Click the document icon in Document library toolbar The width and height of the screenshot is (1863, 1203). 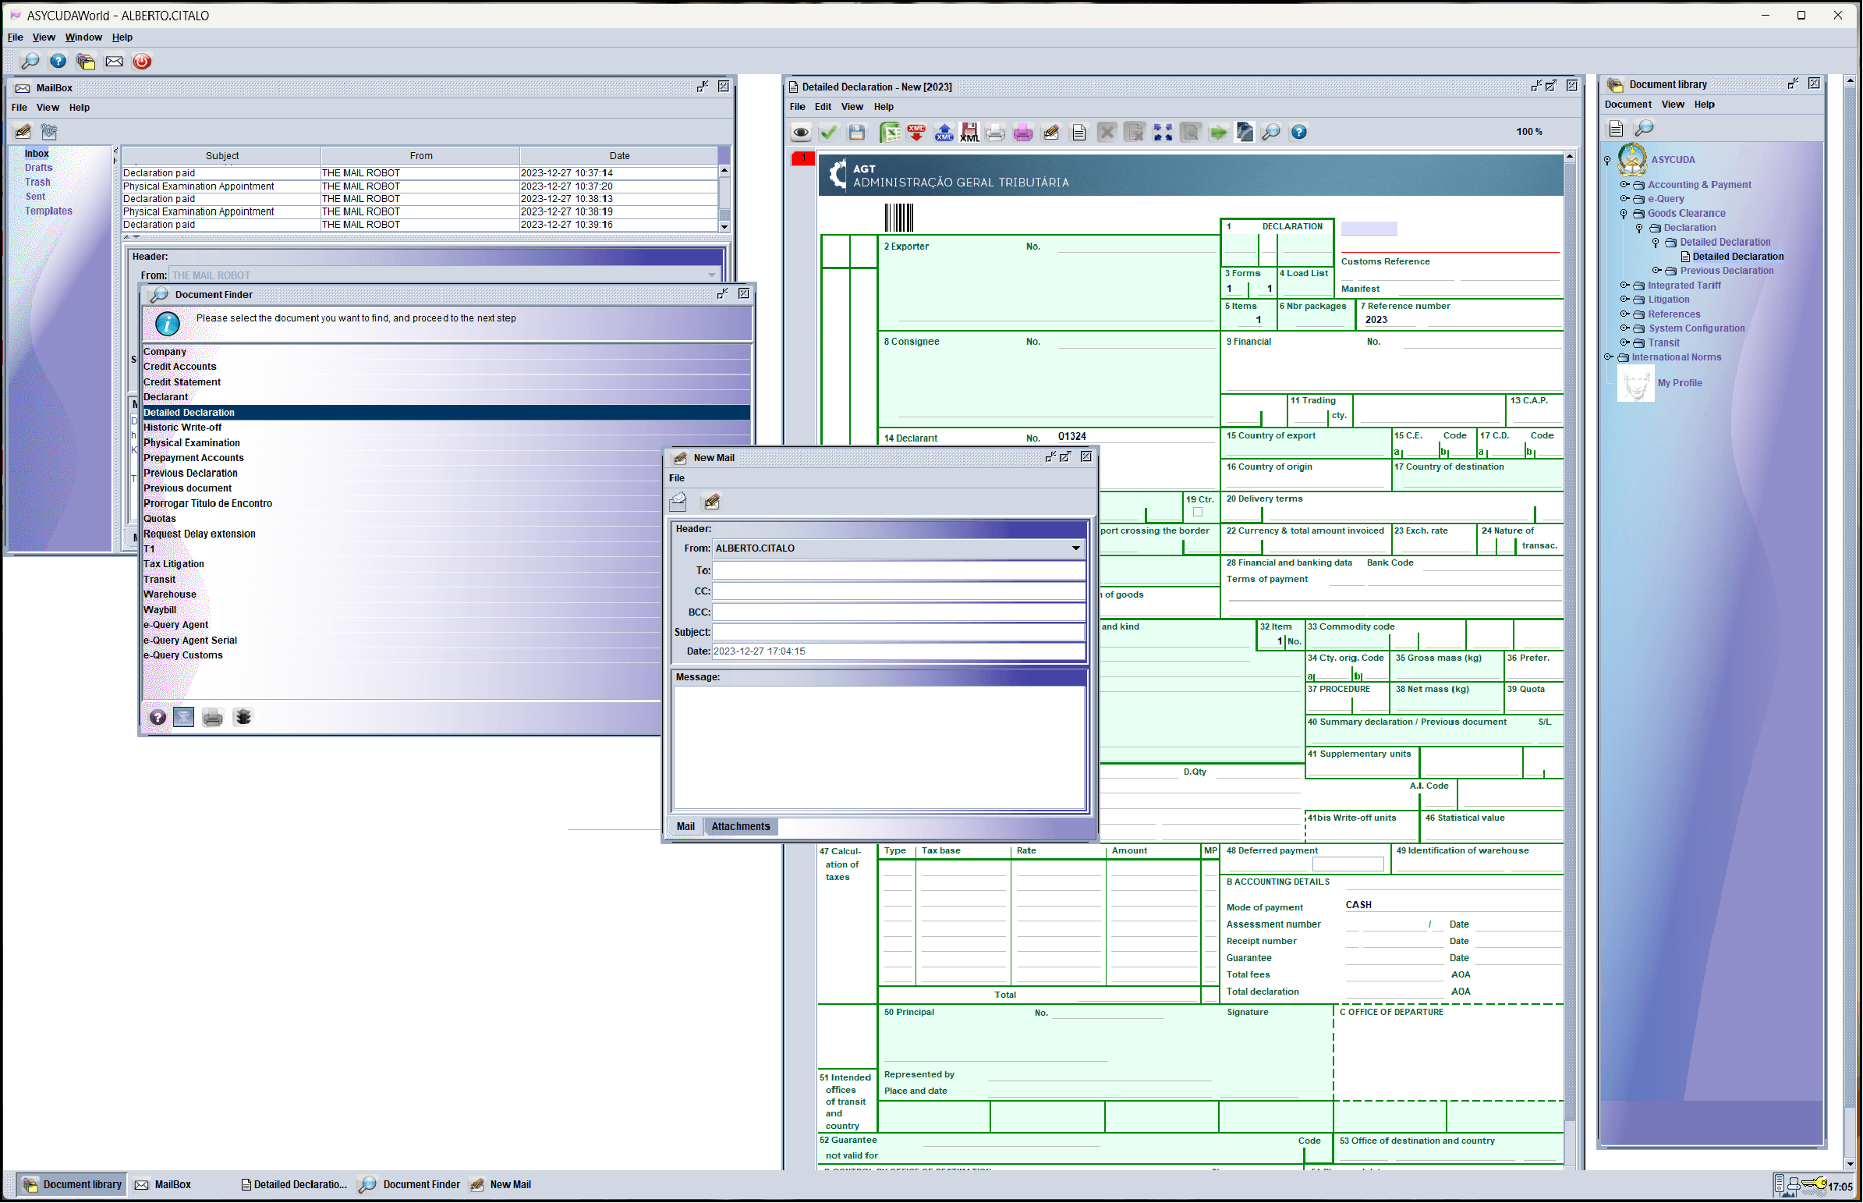(x=1617, y=129)
